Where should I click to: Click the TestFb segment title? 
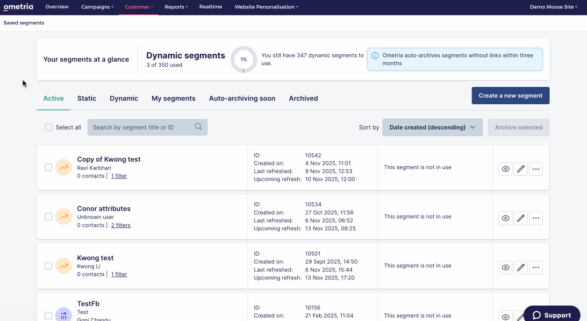click(x=88, y=304)
